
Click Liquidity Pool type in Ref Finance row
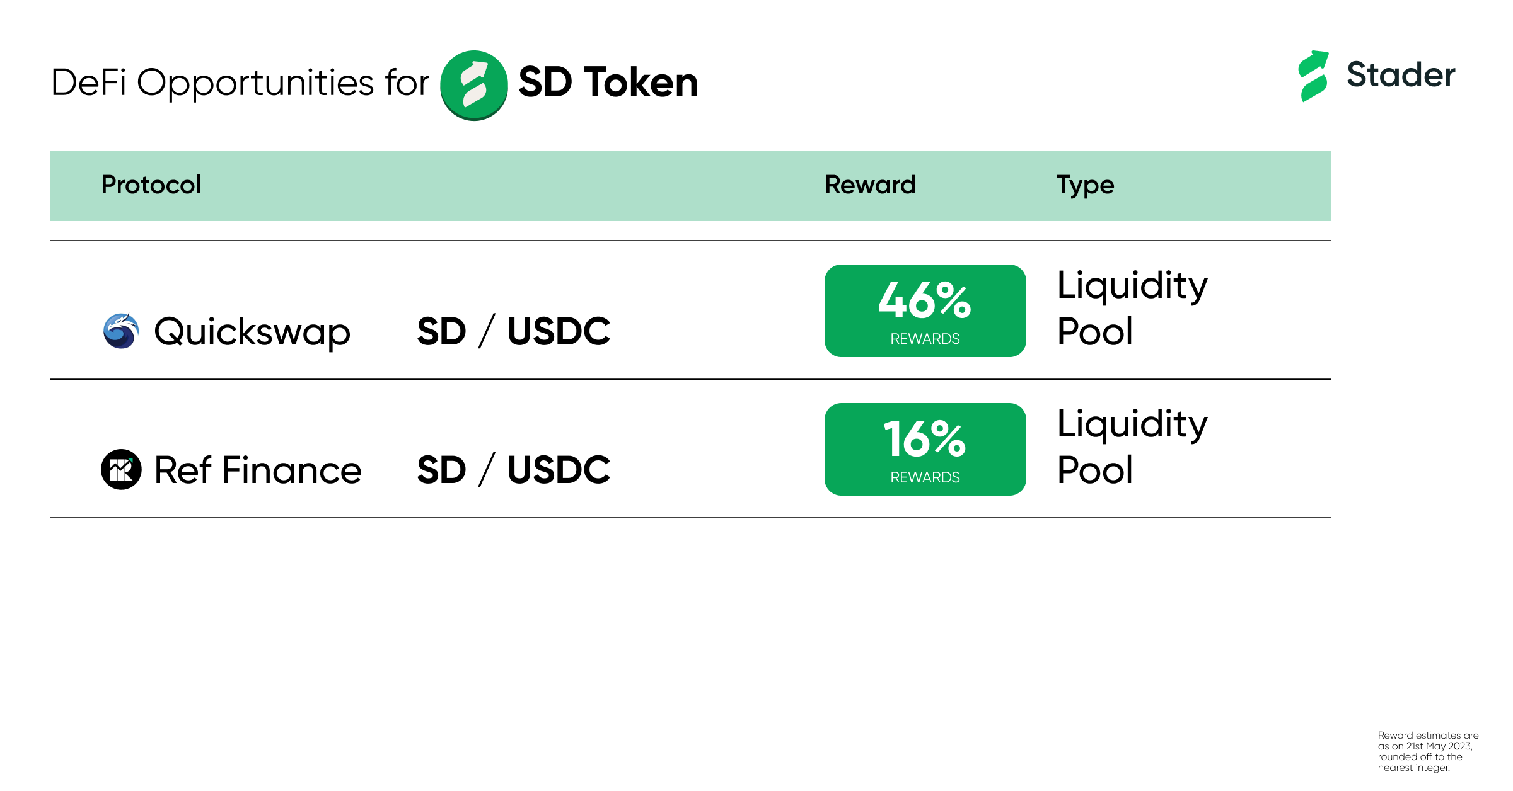click(x=1132, y=447)
